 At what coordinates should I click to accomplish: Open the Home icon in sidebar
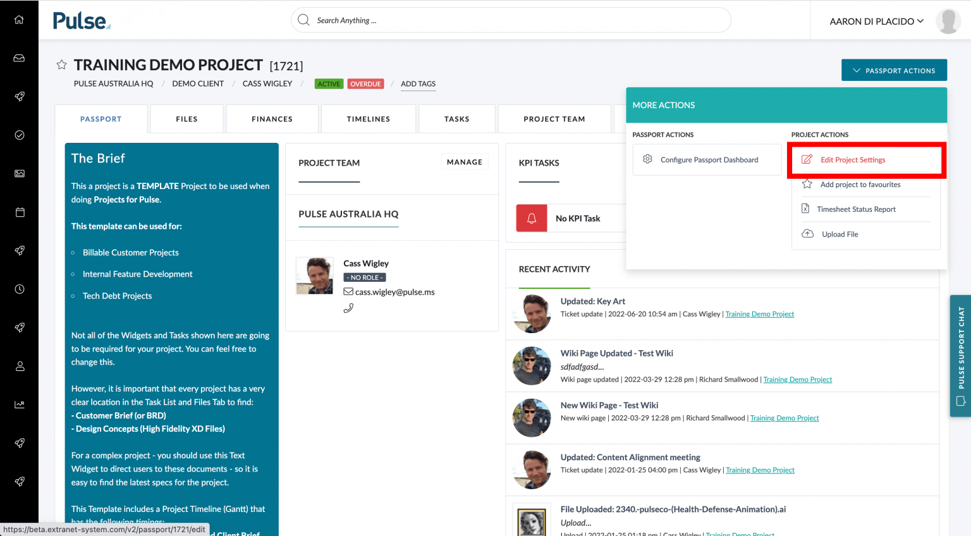19,19
